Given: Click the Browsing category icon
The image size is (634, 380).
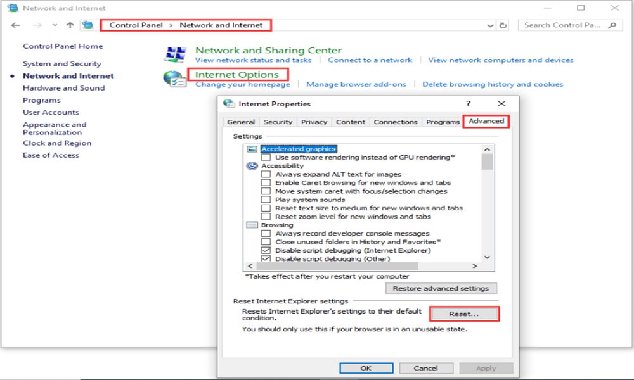Looking at the screenshot, I should coord(252,225).
